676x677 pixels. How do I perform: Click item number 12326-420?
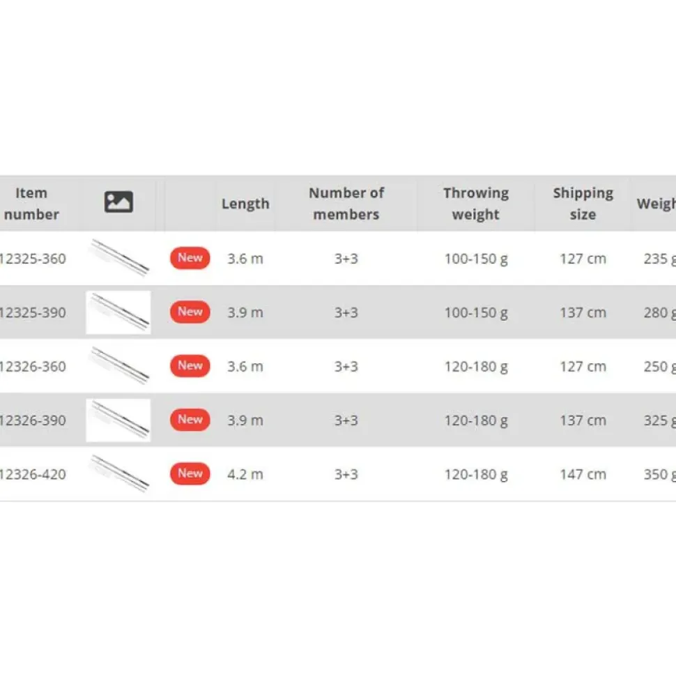pos(33,475)
